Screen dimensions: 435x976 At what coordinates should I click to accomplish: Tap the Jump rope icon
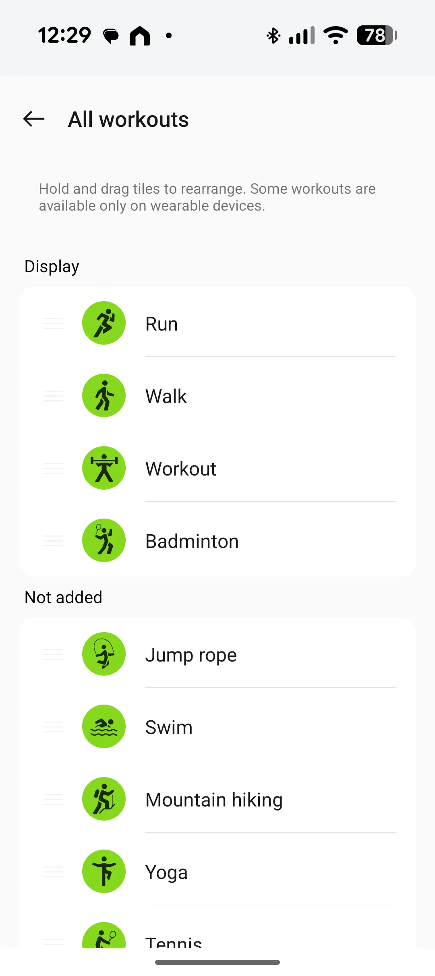click(104, 654)
